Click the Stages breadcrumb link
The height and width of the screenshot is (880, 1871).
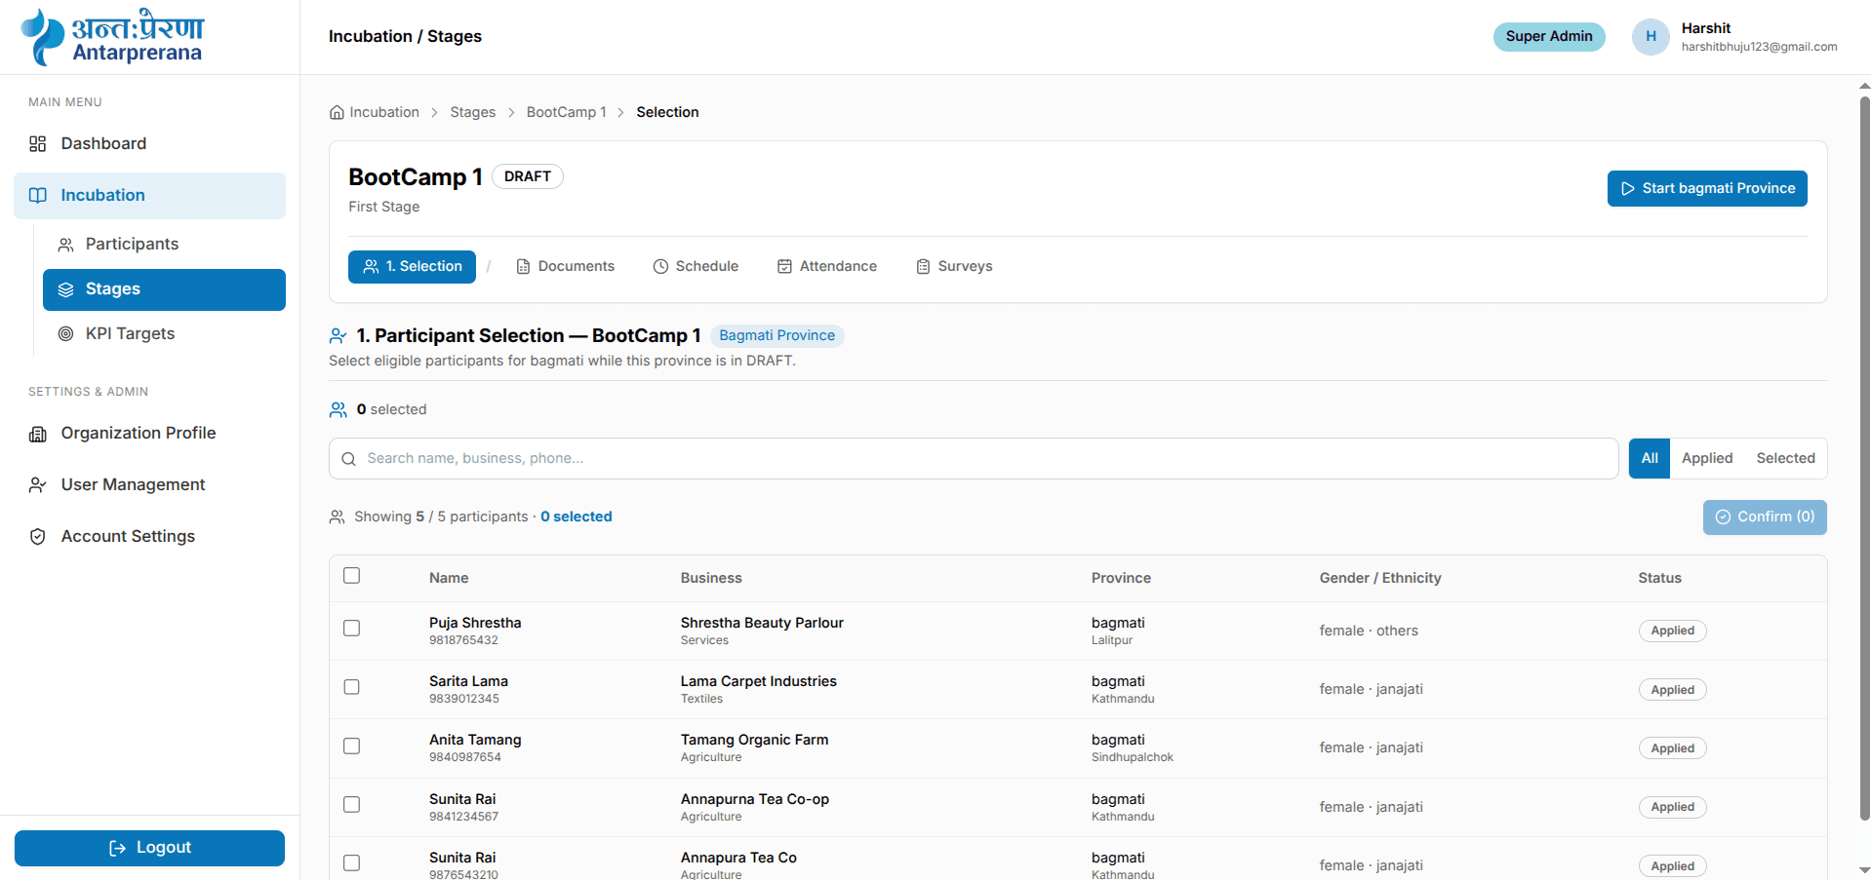coord(473,112)
